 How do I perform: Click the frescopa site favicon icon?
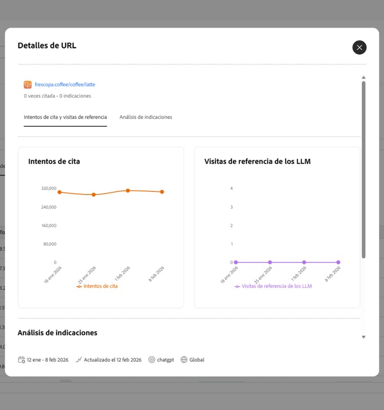[x=28, y=84]
